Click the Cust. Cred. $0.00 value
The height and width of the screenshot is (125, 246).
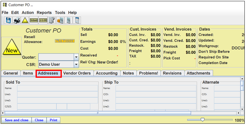pos(155,40)
